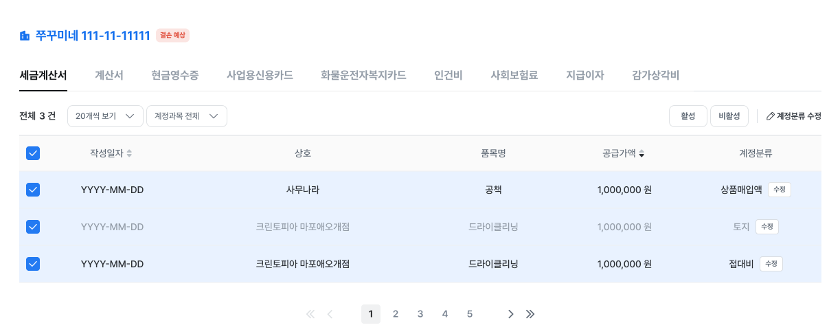
Task: Click pencil icon for 계정분류 수정
Action: click(x=770, y=116)
